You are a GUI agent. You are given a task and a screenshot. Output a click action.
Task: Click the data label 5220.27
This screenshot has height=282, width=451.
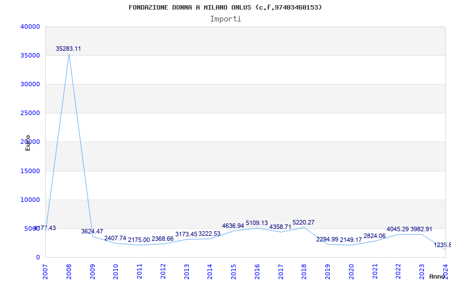pos(303,222)
